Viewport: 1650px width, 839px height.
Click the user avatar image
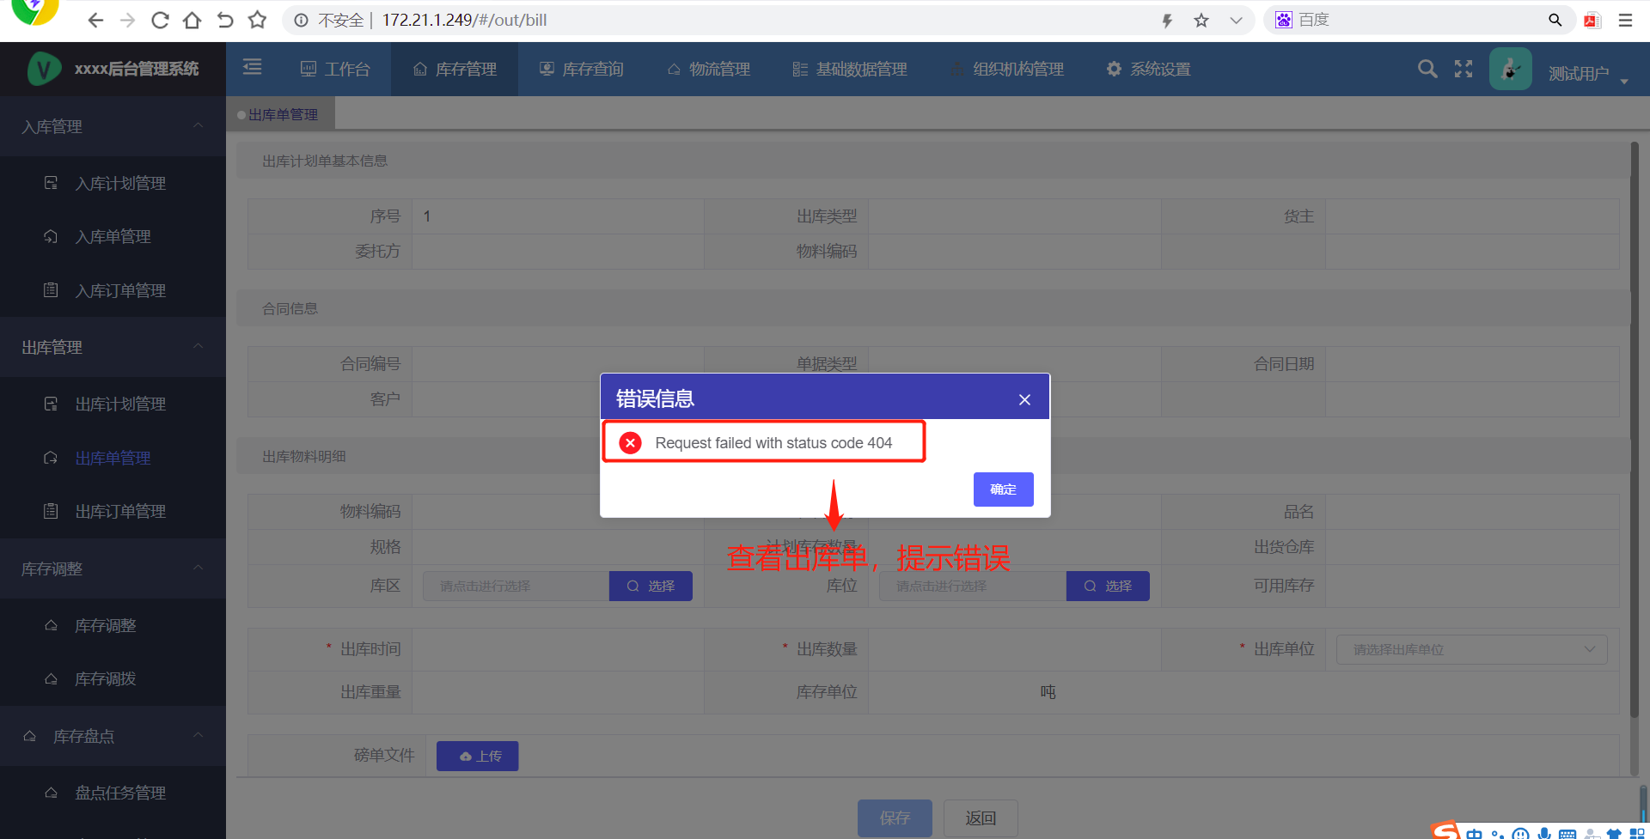tap(1511, 69)
